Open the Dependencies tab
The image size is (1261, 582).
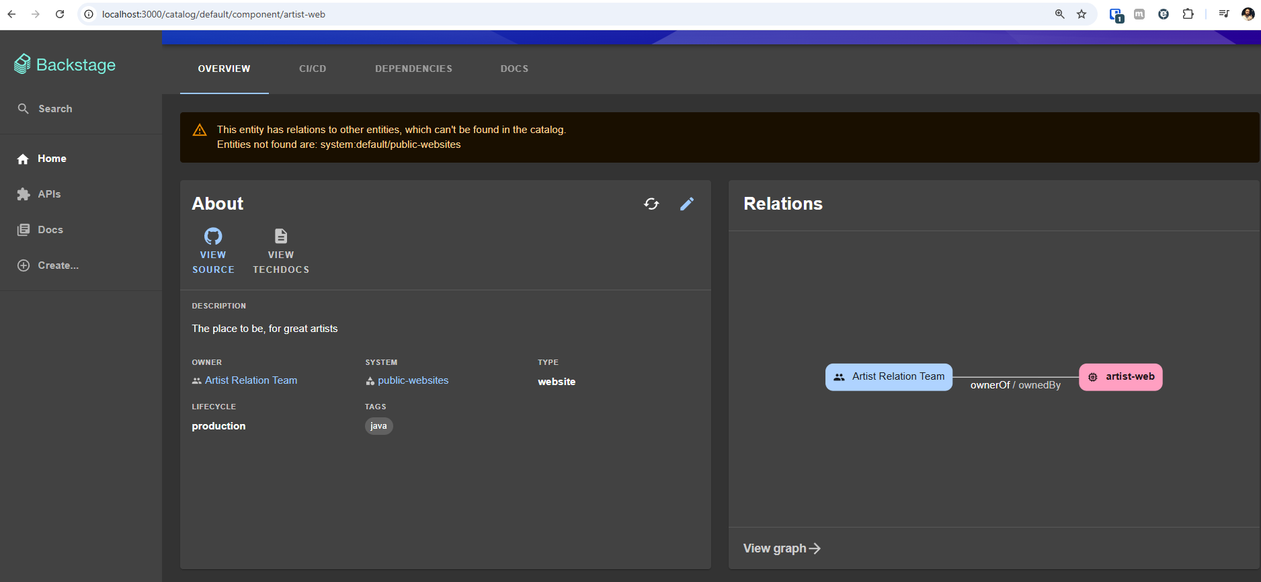click(413, 69)
